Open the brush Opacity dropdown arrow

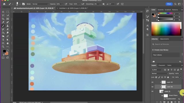62,4
